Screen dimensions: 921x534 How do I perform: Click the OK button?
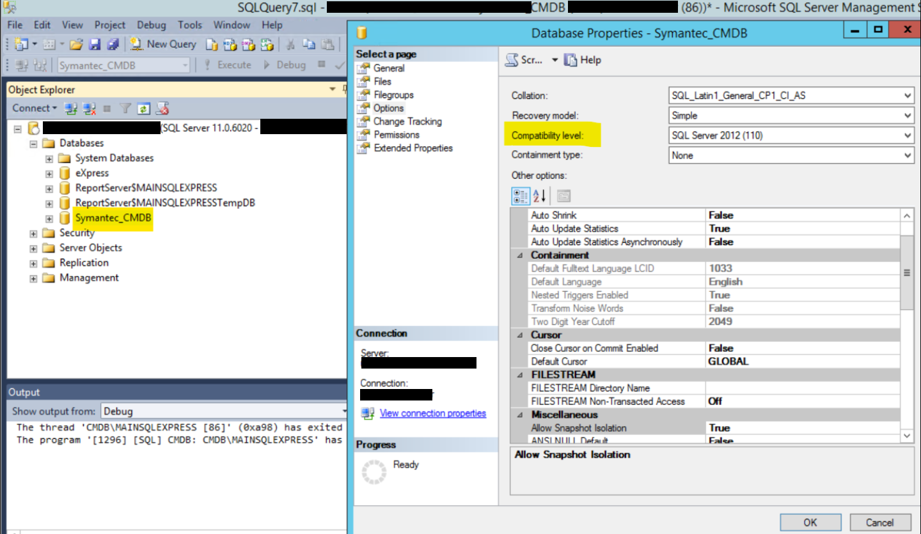pos(810,522)
